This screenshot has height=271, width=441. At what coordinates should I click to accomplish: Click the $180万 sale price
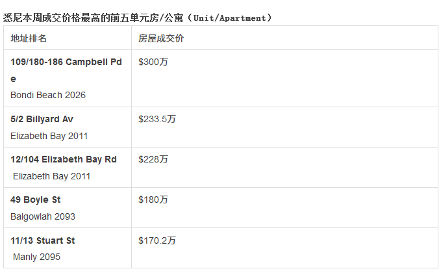click(153, 200)
